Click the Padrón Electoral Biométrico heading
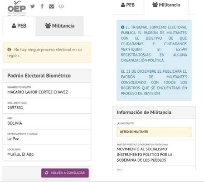 coord(39,75)
